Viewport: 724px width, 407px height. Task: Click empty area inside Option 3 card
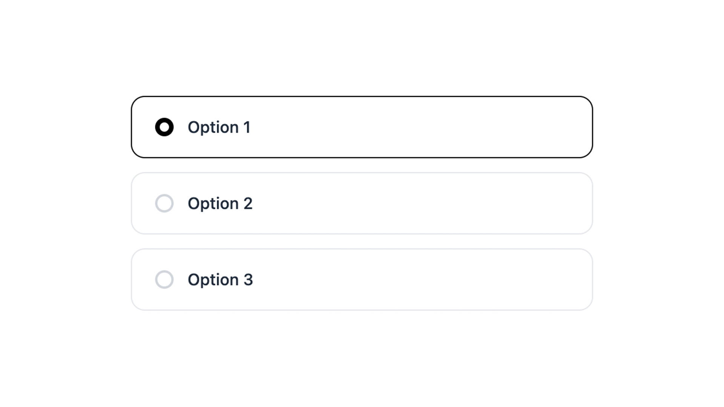[x=415, y=280]
